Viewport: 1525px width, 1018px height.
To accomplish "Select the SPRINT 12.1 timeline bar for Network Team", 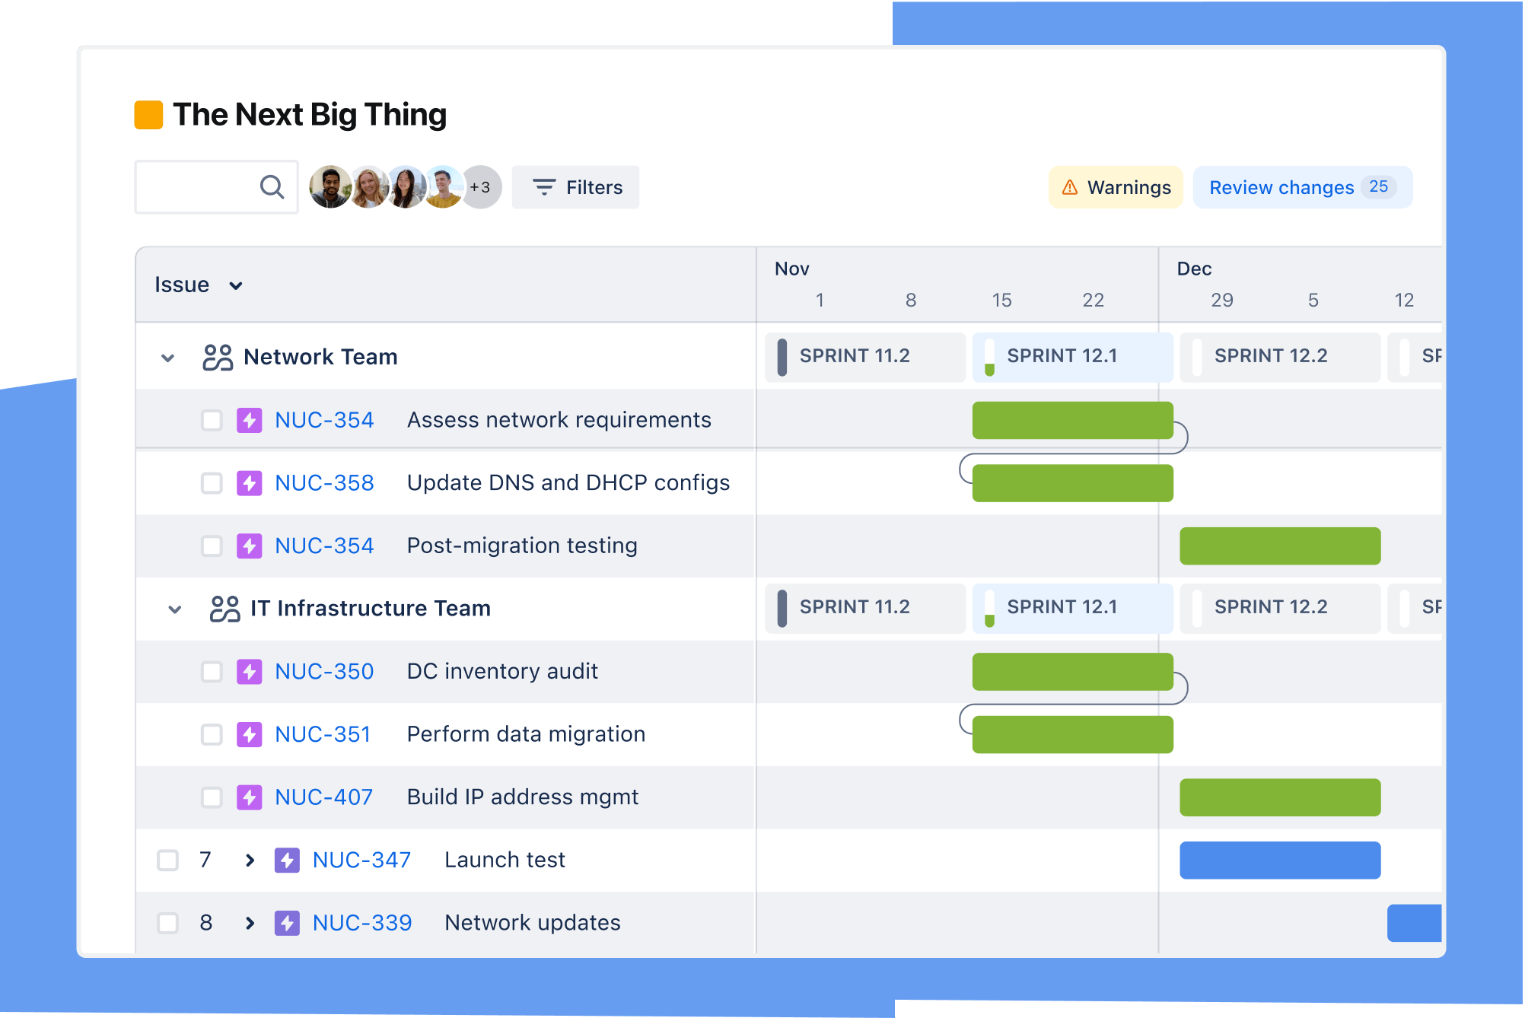I will pyautogui.click(x=1068, y=355).
